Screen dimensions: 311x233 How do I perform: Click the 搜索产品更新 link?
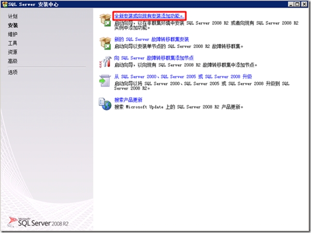(x=128, y=100)
